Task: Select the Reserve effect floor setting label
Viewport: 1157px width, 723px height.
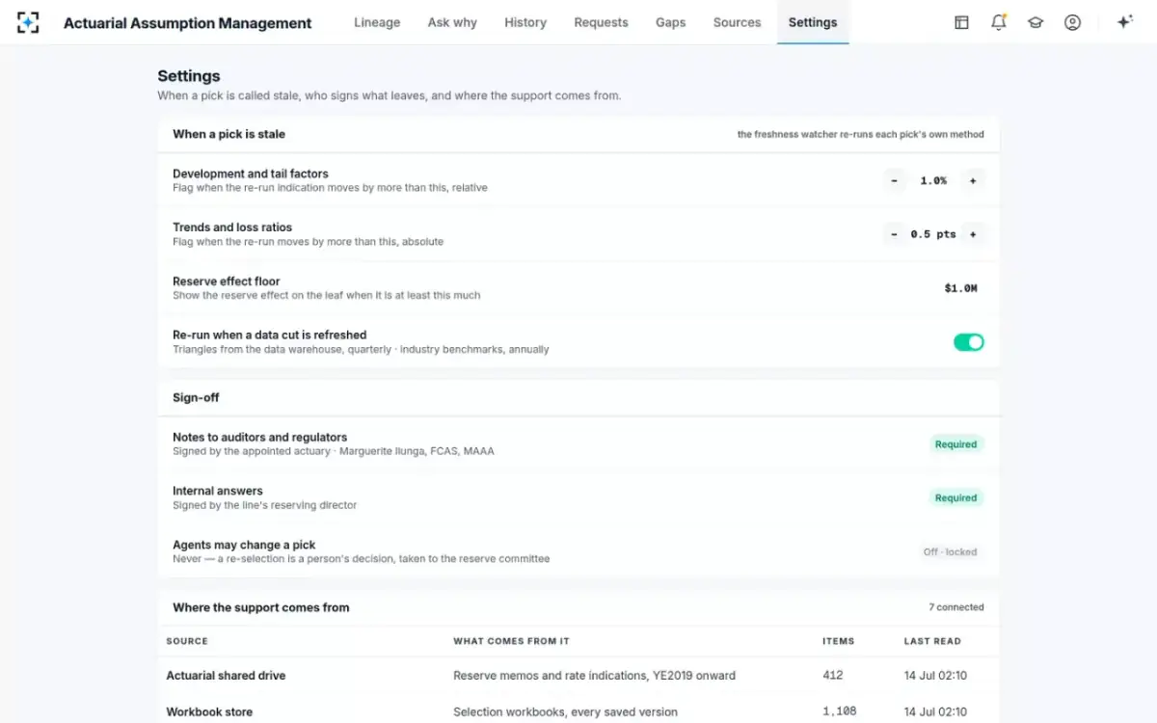Action: point(227,281)
